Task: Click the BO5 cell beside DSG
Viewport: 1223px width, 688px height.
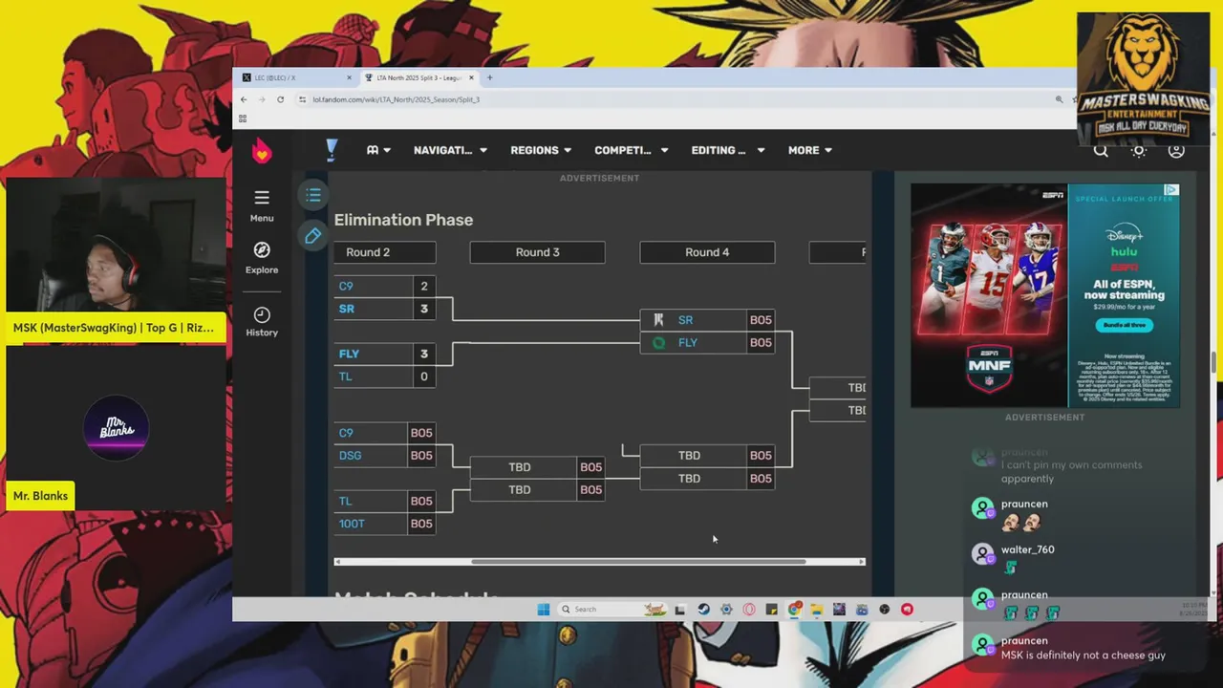Action: coord(421,456)
